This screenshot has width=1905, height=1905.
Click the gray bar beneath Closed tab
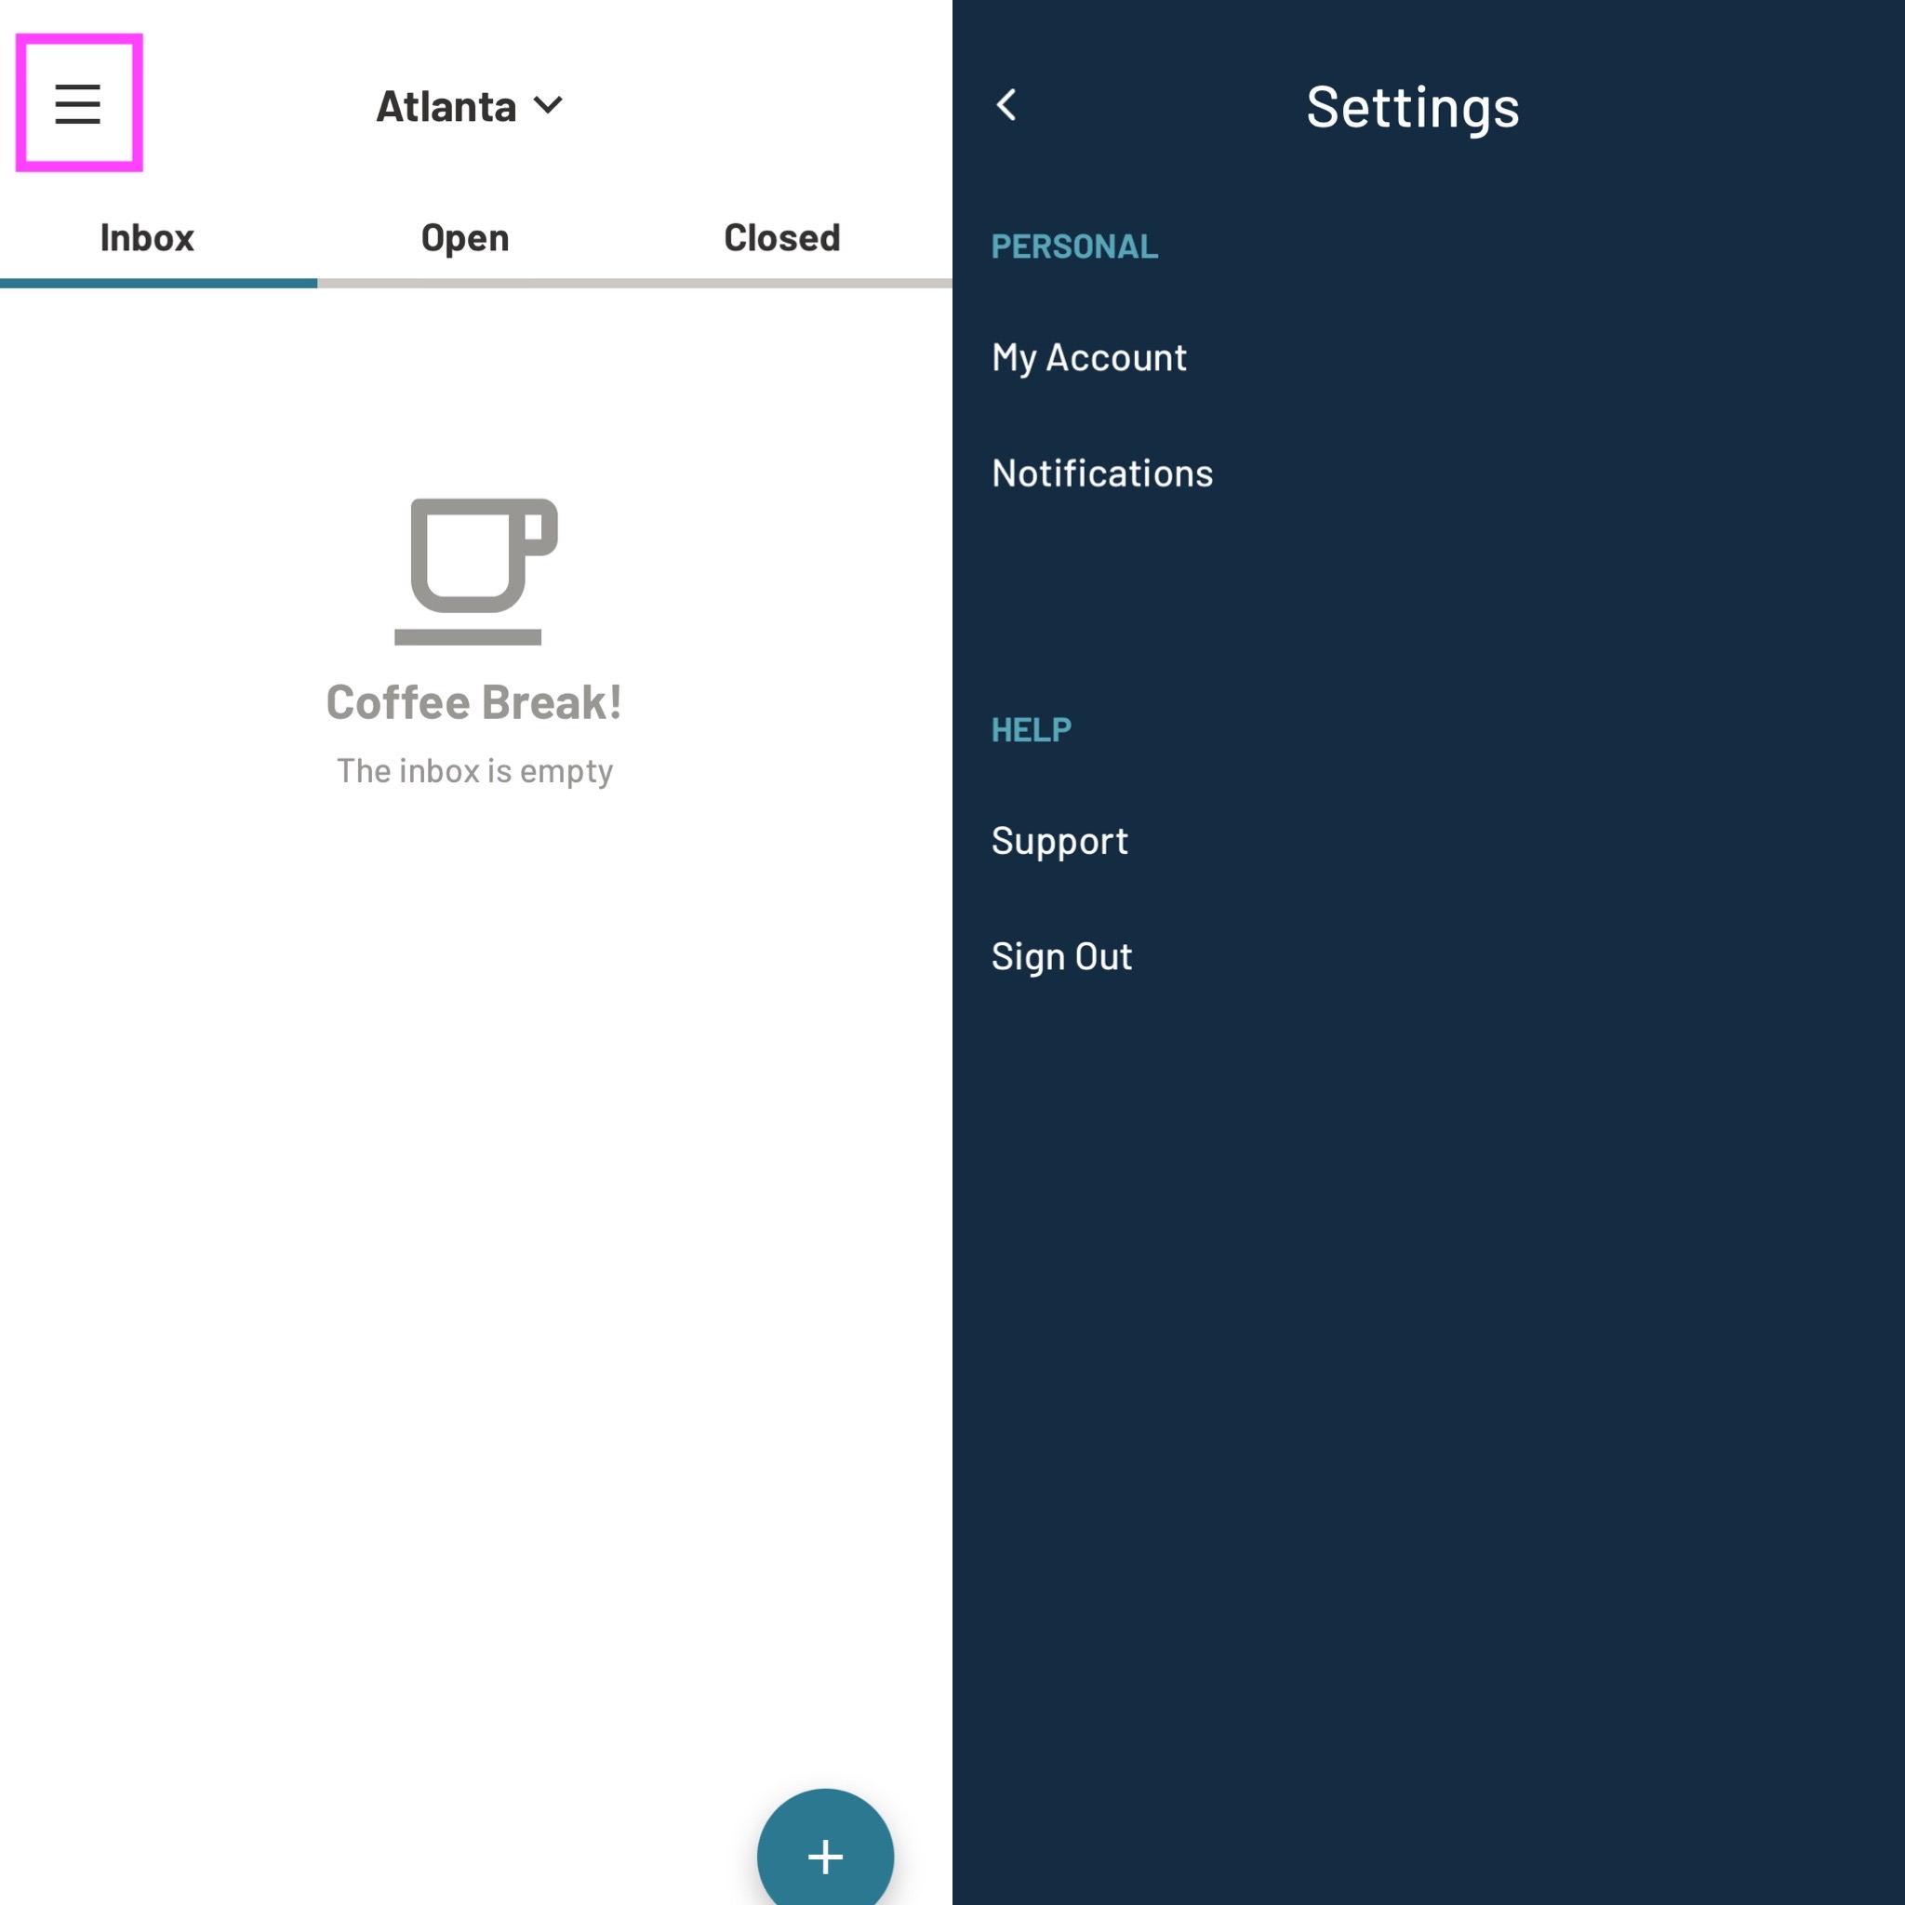click(793, 284)
